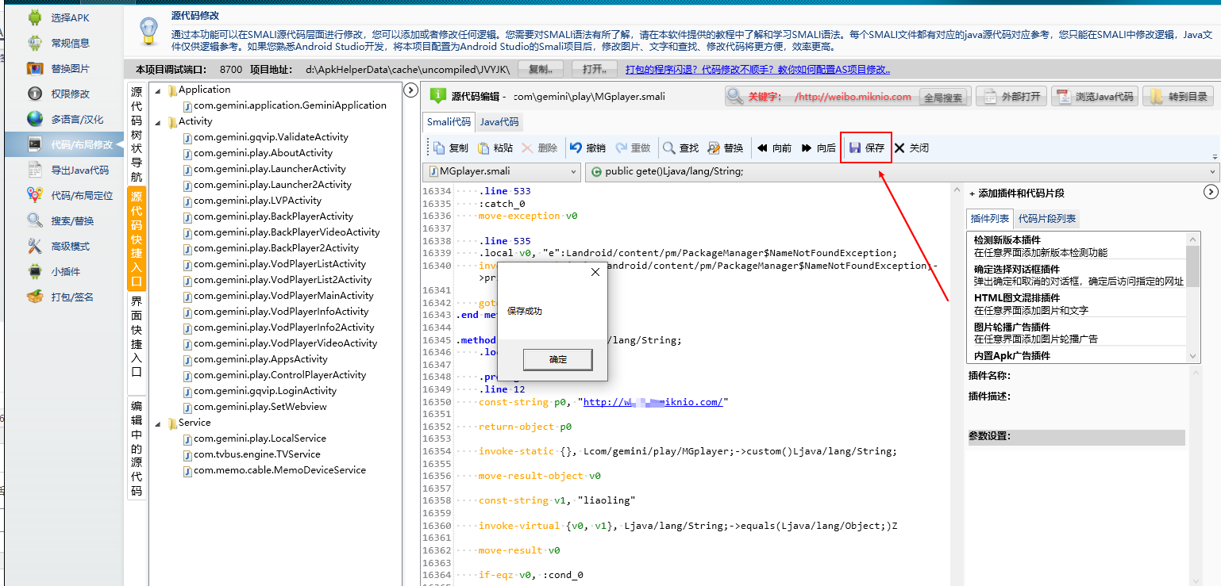Click the Copy (复制) icon in editor toolbar
1221x586 pixels.
click(x=439, y=148)
